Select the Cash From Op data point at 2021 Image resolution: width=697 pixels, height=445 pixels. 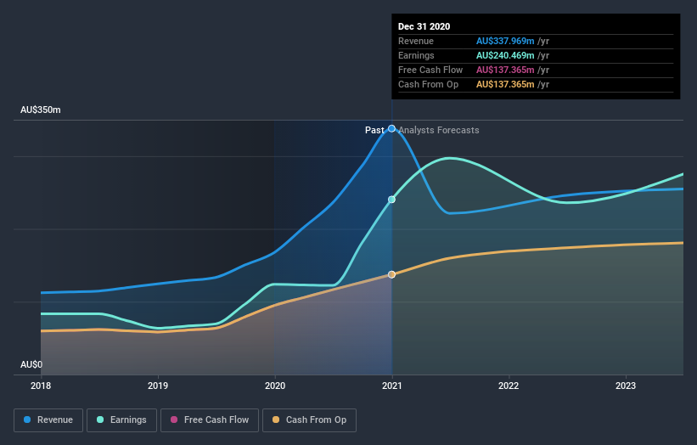click(x=391, y=275)
